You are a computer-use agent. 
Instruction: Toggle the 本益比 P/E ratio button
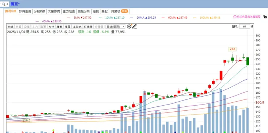pyautogui.click(x=77, y=27)
